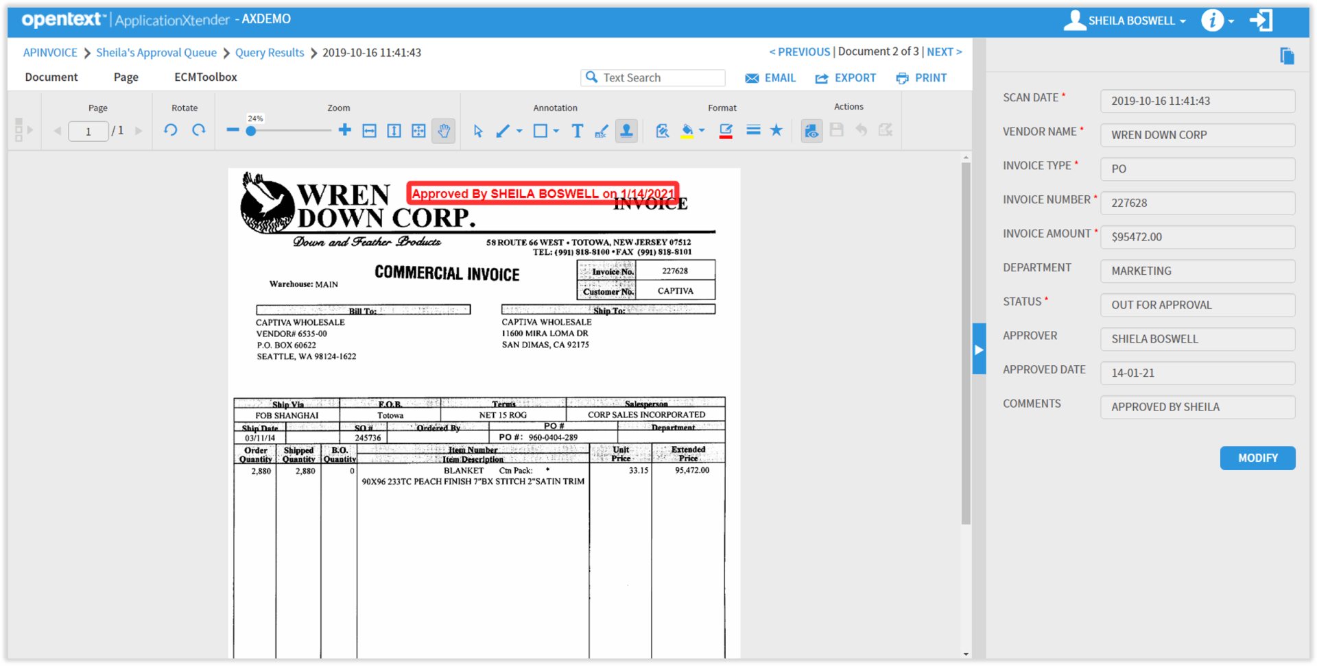Viewport: 1317px width, 666px height.
Task: Click the EMAIL button
Action: 770,78
